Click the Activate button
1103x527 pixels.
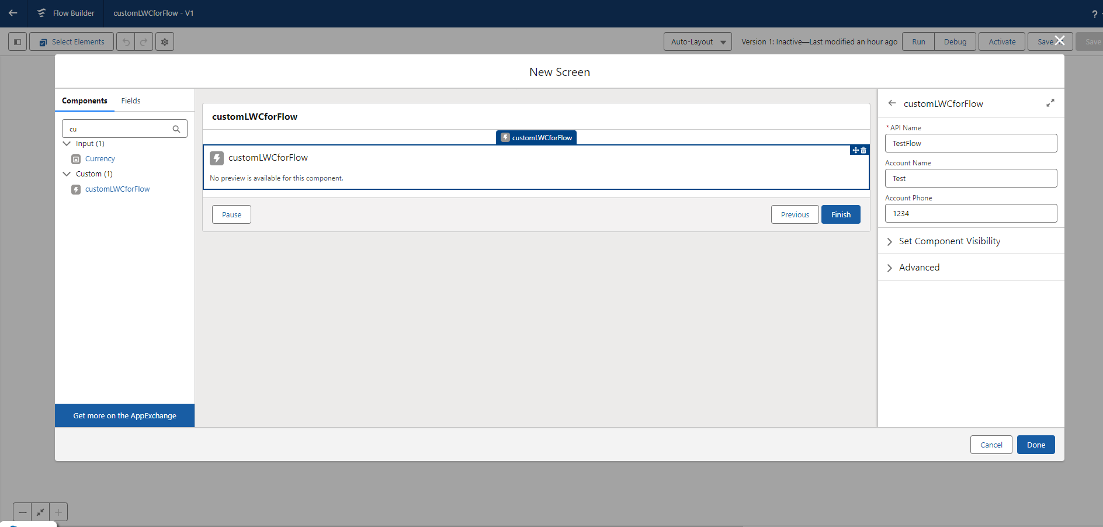point(1002,41)
